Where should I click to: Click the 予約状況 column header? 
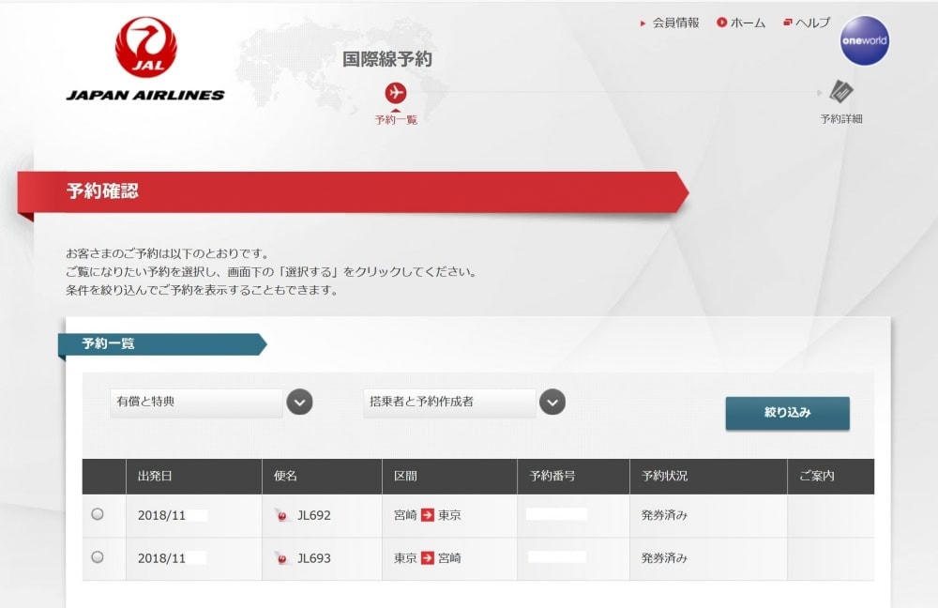[665, 476]
